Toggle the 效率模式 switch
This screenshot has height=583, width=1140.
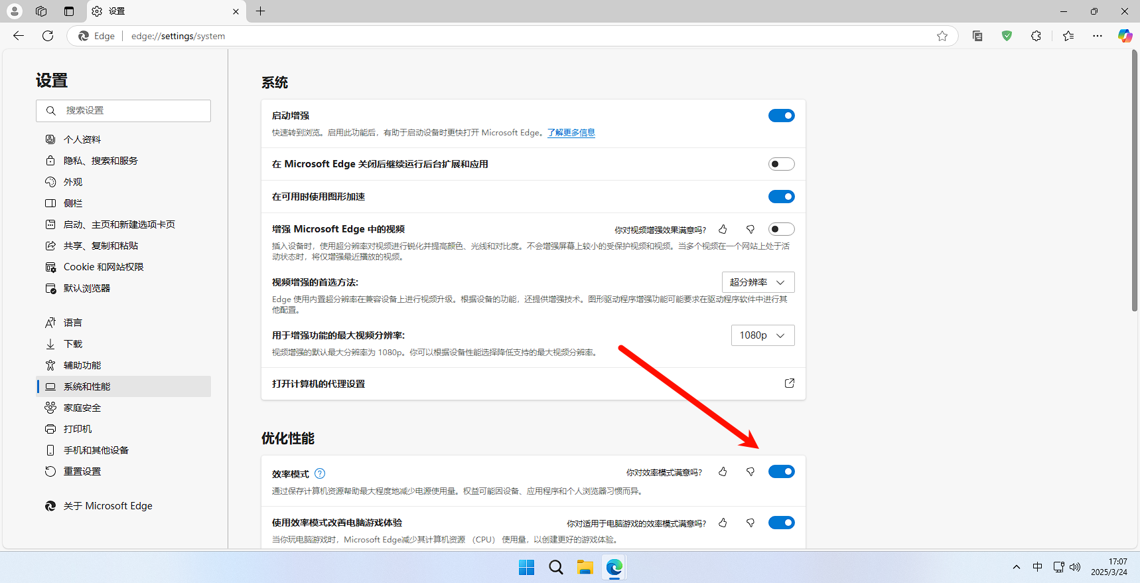(x=781, y=471)
